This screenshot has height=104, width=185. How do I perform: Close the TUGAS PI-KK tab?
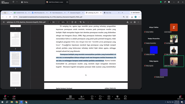29,13
